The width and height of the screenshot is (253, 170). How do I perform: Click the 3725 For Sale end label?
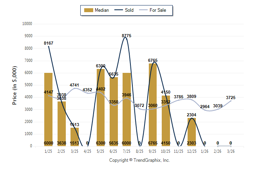coord(231,98)
